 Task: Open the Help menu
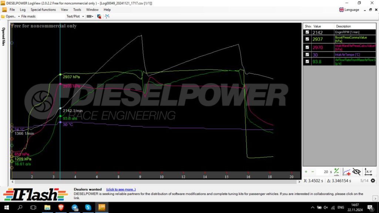coord(107,10)
